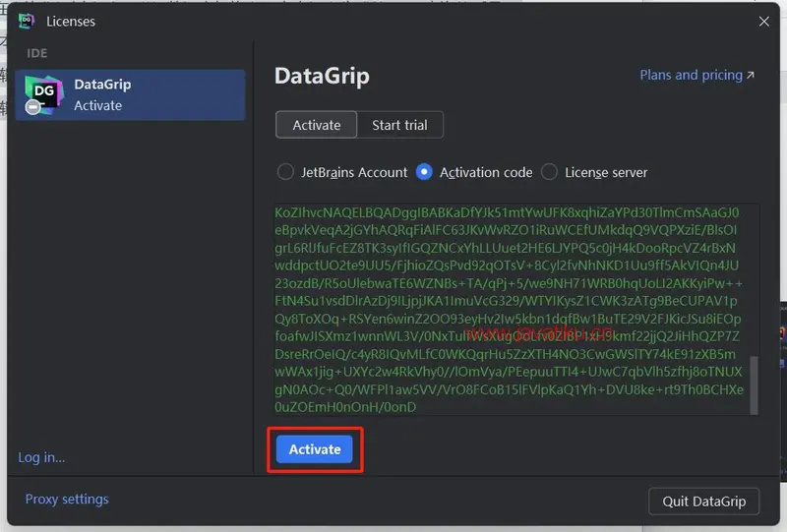Screen dimensions: 787x532
Task: Select the License server radio option
Action: click(550, 172)
